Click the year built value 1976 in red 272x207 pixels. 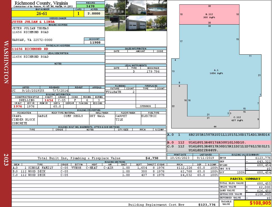pyautogui.click(x=18, y=106)
